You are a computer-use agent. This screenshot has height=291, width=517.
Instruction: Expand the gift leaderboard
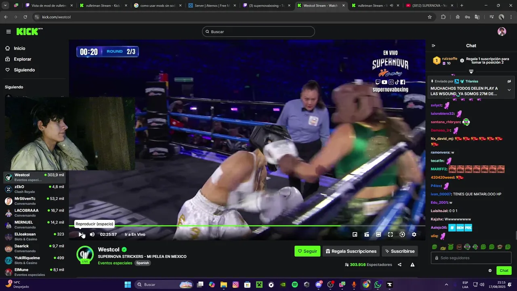pos(471,72)
